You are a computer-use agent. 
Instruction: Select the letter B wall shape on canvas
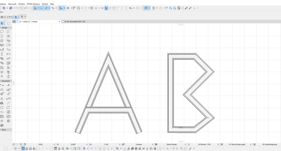click(191, 93)
